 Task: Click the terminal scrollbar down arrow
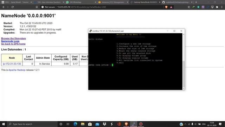(184, 89)
